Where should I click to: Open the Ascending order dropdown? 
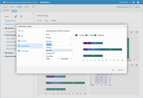coord(66,59)
